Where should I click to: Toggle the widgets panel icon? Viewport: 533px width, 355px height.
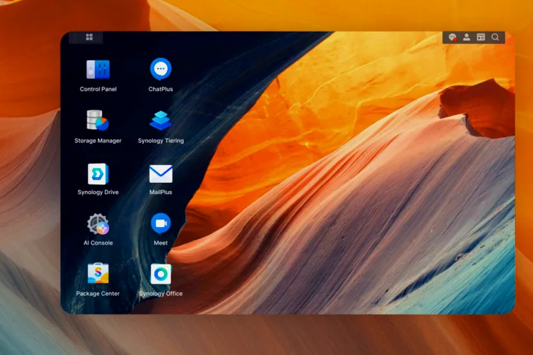pyautogui.click(x=481, y=37)
